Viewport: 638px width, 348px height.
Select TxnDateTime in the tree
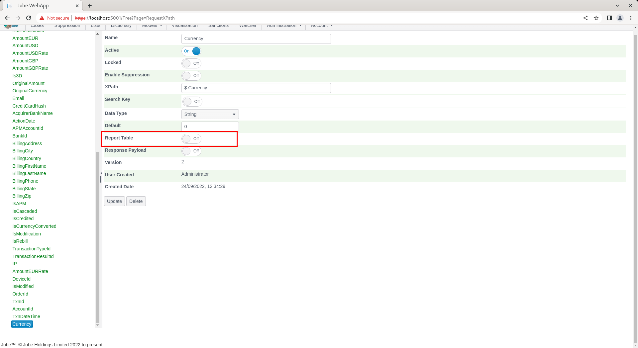pyautogui.click(x=26, y=316)
